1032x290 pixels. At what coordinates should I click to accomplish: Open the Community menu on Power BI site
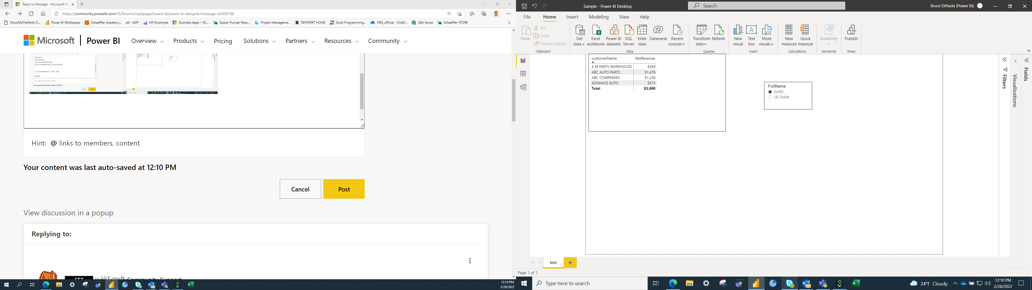387,41
